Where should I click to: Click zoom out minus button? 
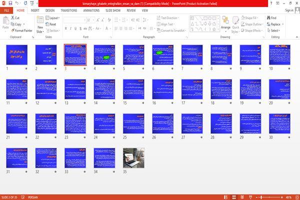pyautogui.click(x=257, y=197)
